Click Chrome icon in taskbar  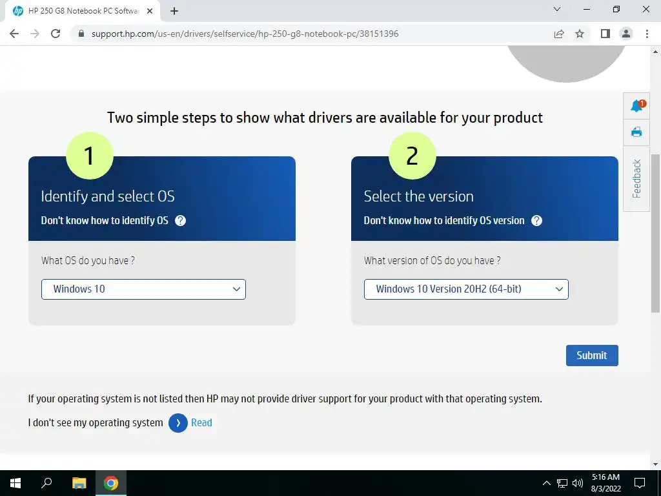[111, 483]
